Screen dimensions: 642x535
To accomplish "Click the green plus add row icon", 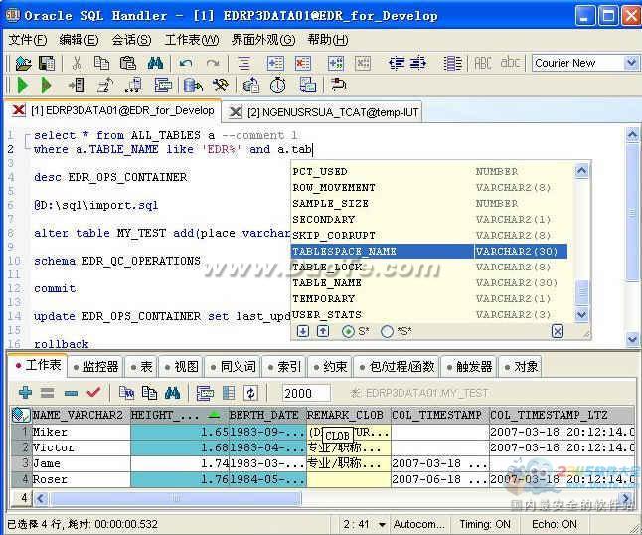I will pyautogui.click(x=25, y=393).
